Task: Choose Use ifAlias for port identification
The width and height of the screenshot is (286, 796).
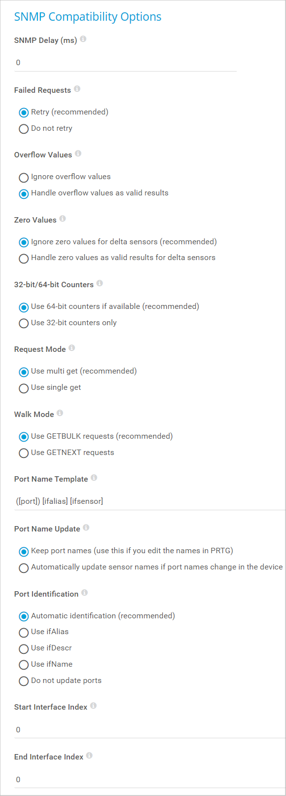Action: [x=24, y=632]
